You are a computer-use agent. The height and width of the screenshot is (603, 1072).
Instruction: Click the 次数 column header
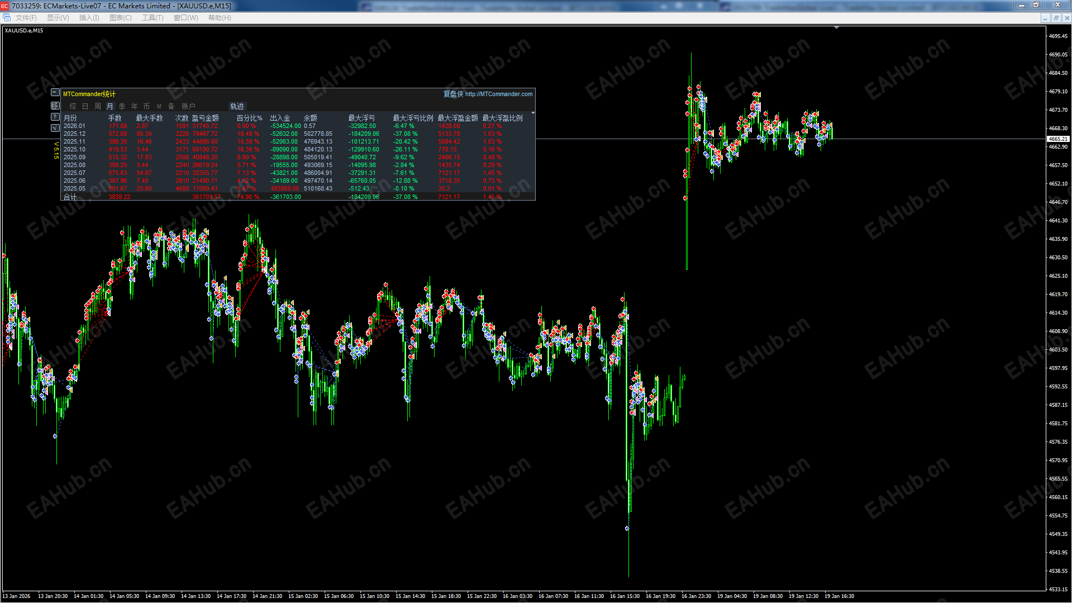182,118
